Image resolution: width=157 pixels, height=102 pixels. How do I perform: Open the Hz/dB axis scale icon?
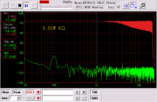point(134,6)
